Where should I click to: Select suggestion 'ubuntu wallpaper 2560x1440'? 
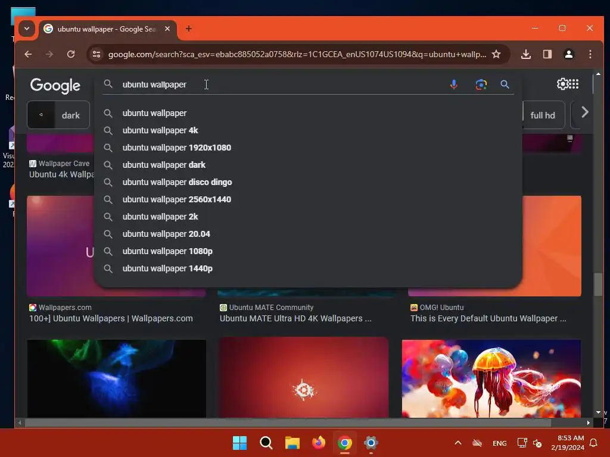tap(307, 199)
